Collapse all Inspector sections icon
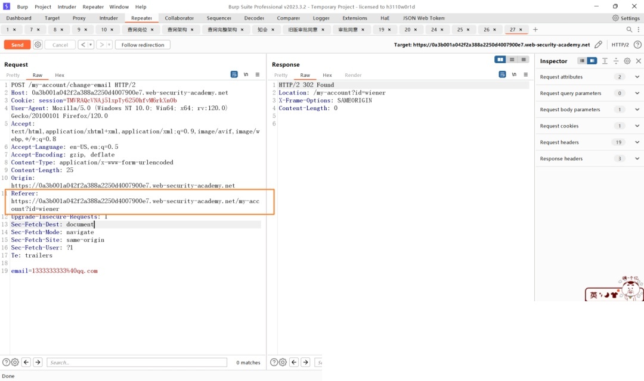644x381 pixels. (616, 61)
